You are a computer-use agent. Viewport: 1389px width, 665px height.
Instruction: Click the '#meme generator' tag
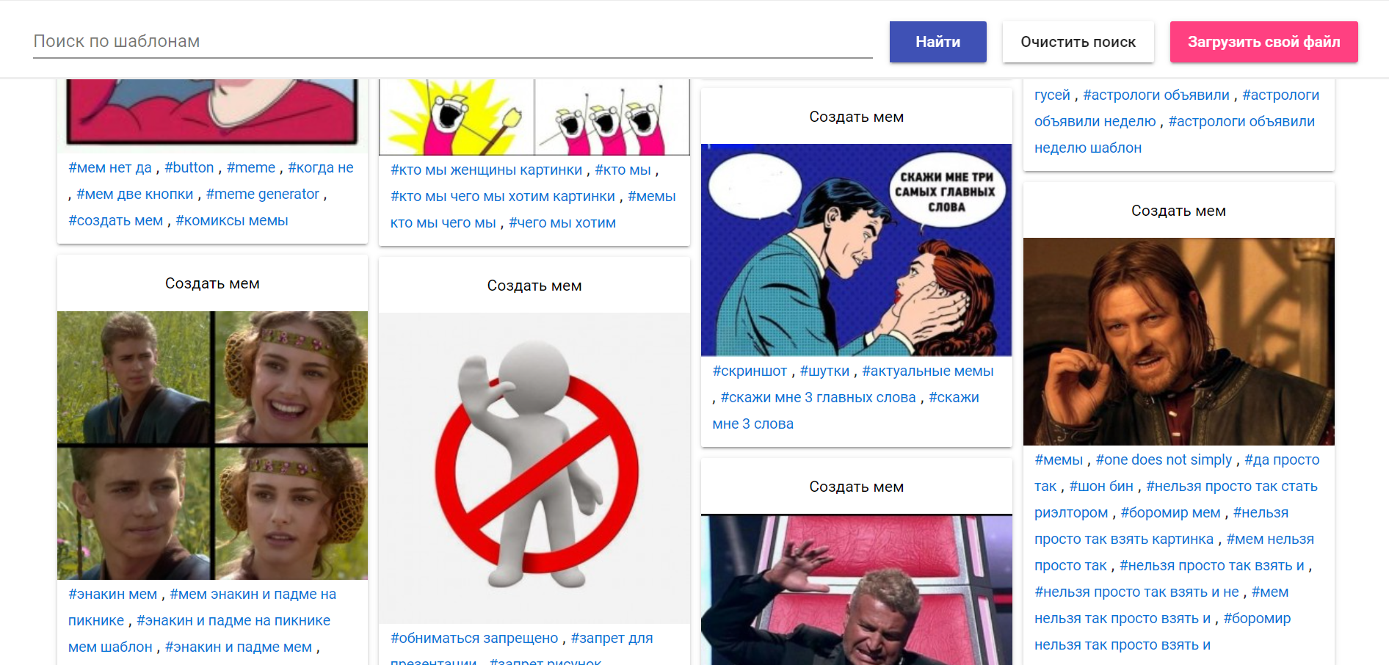click(263, 194)
